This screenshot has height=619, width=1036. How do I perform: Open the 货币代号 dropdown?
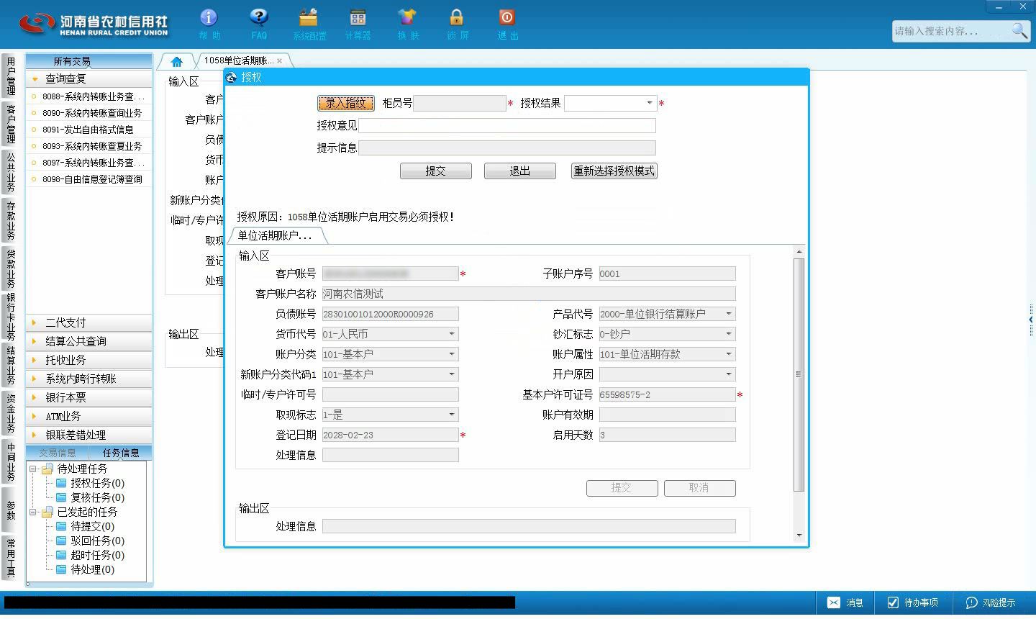click(452, 334)
